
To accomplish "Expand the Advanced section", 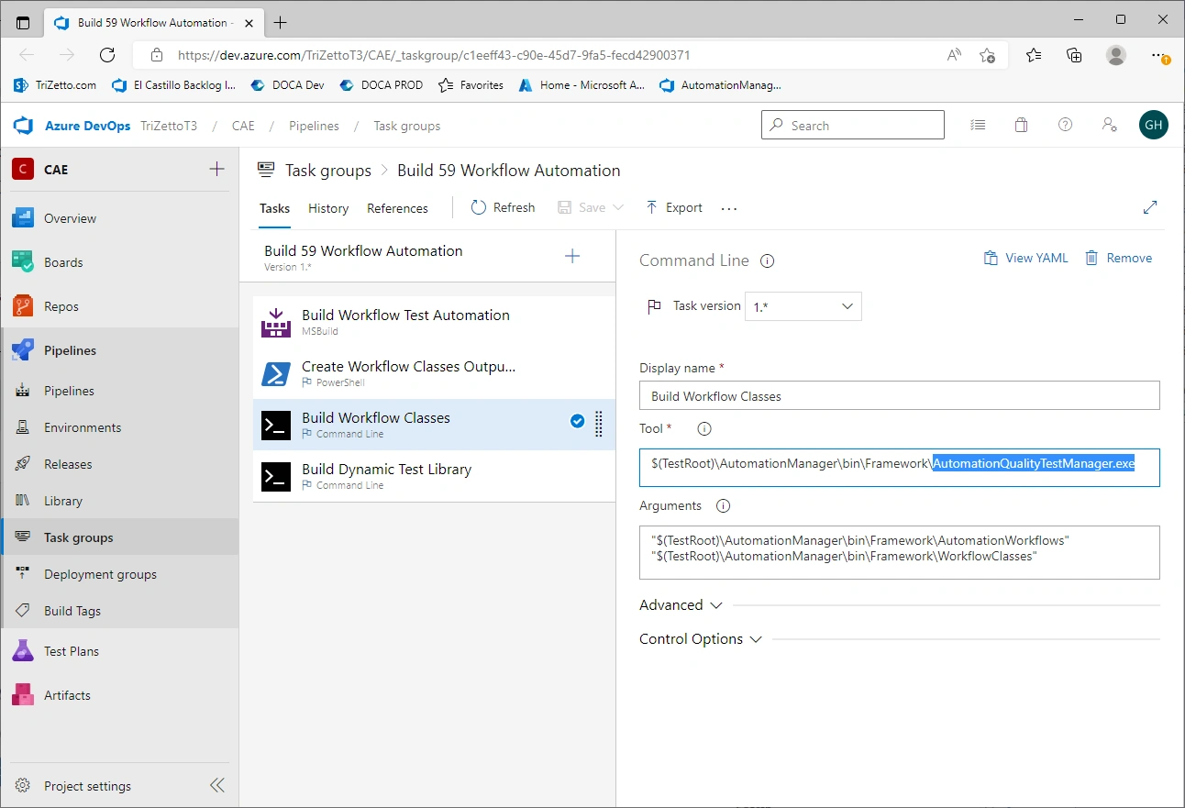I will pos(681,605).
